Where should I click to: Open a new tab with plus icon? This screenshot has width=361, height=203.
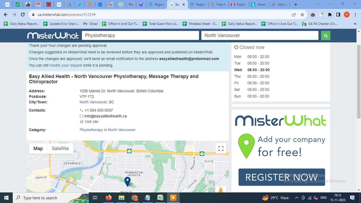click(296, 4)
